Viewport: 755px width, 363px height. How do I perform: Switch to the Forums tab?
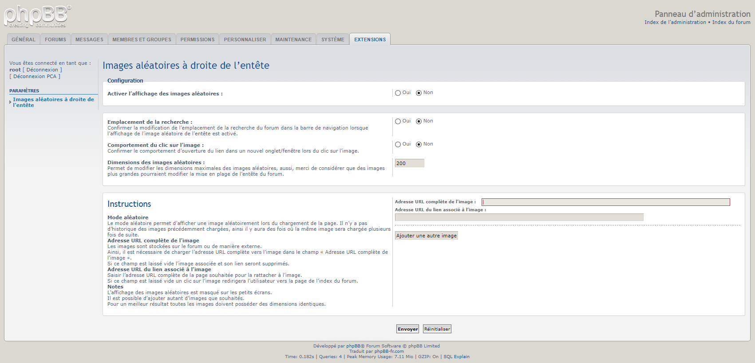[x=55, y=39]
